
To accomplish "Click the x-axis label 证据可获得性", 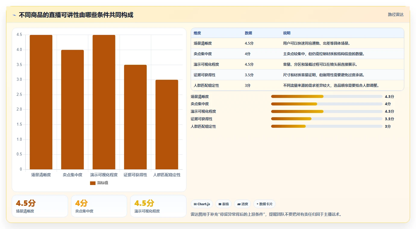I will (135, 175).
